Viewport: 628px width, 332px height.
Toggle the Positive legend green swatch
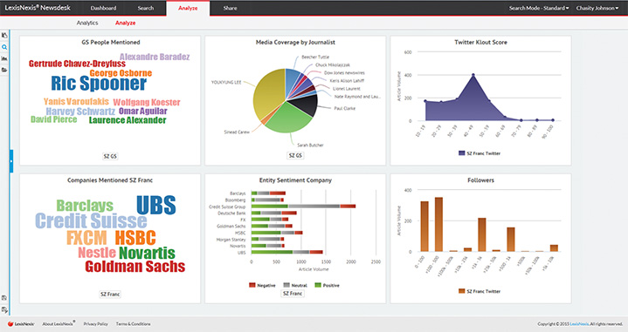[318, 285]
